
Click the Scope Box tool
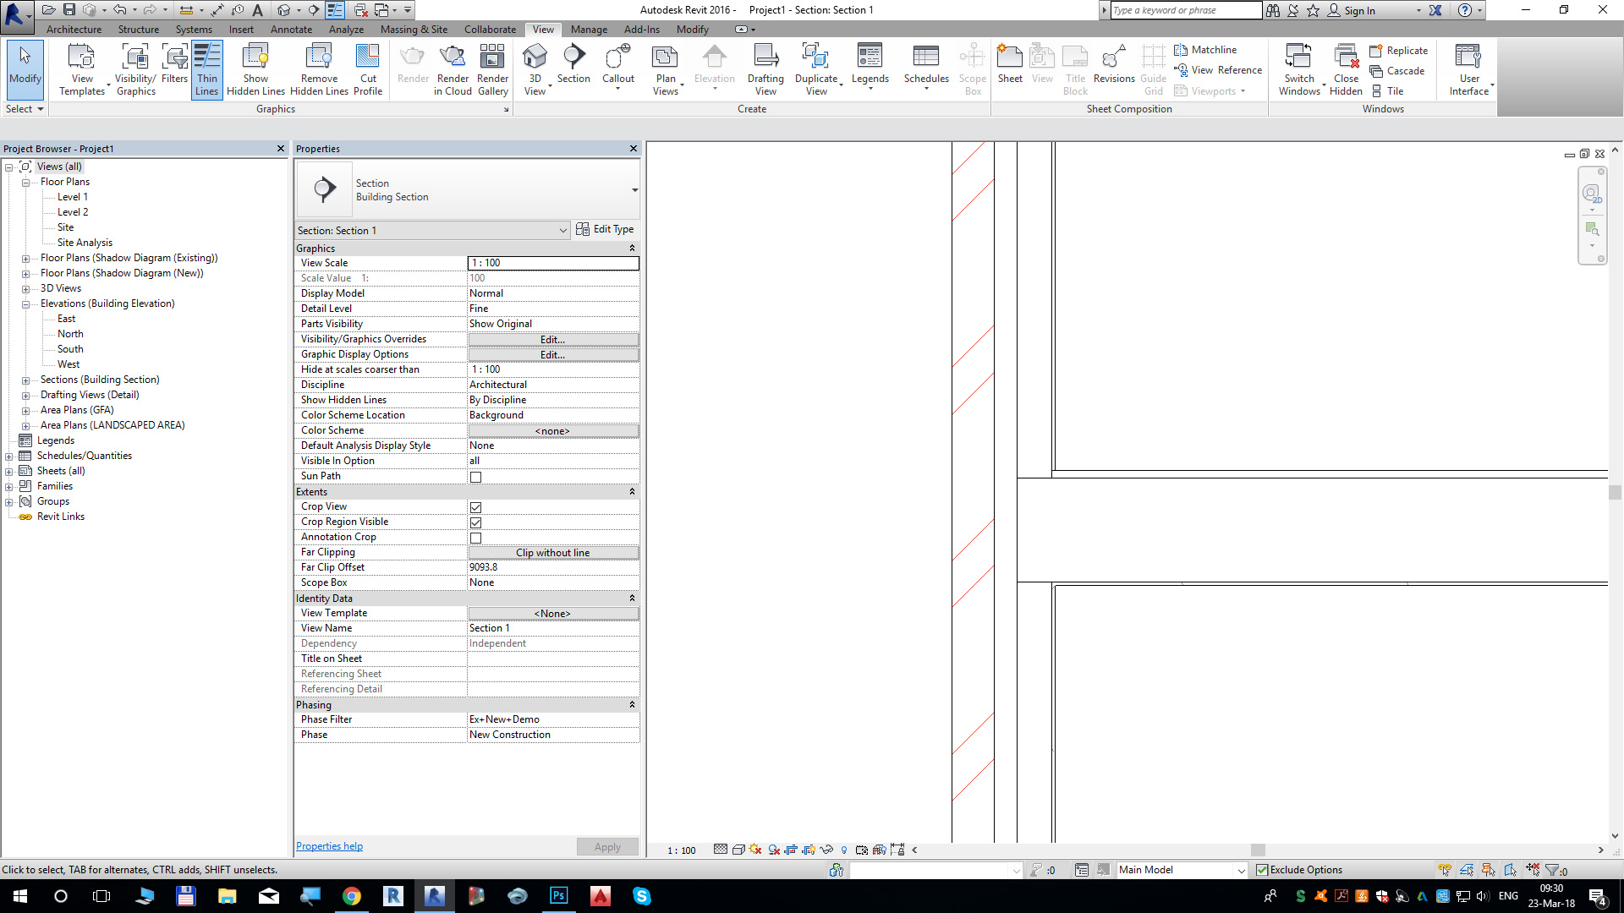[972, 69]
